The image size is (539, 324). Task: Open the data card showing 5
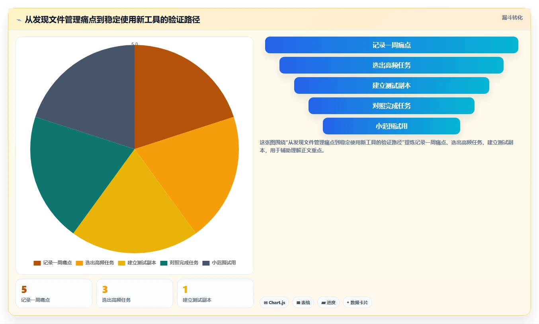54,293
